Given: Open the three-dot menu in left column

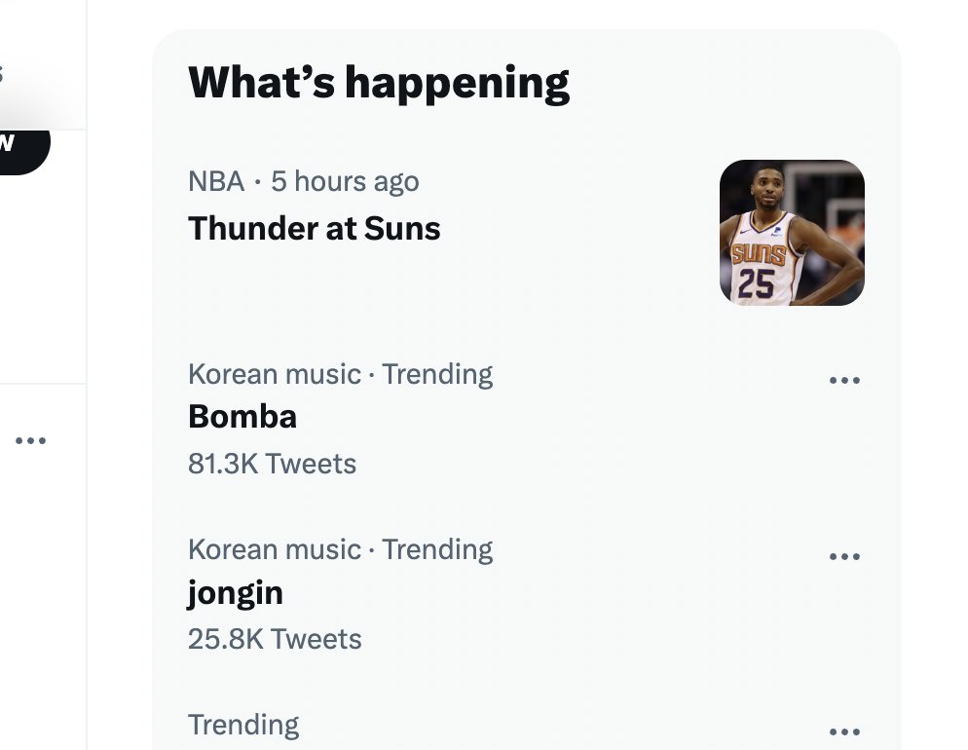Looking at the screenshot, I should [31, 441].
